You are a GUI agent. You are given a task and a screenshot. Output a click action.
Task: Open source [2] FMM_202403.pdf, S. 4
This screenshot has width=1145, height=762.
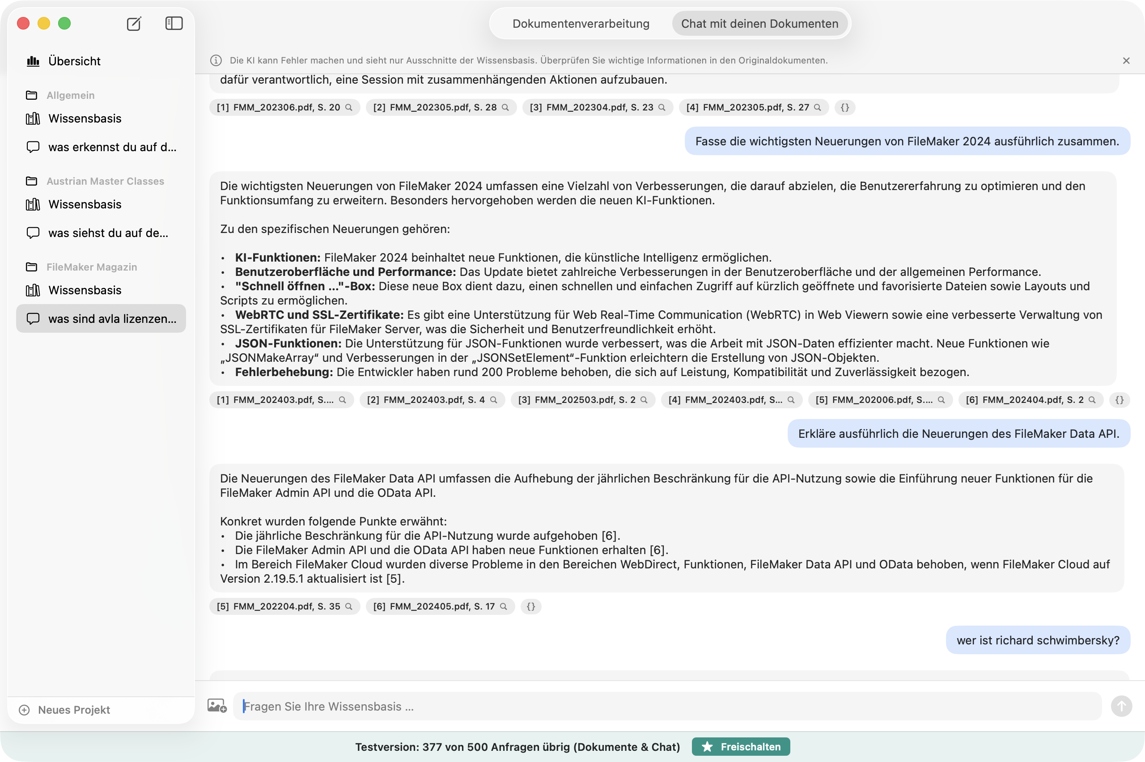[433, 400]
